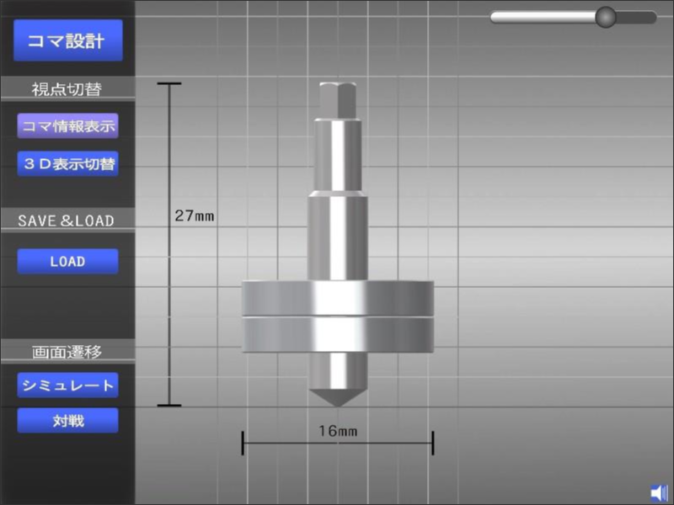Image resolution: width=674 pixels, height=505 pixels.
Task: Click the spinning top 3D model
Action: [338, 245]
